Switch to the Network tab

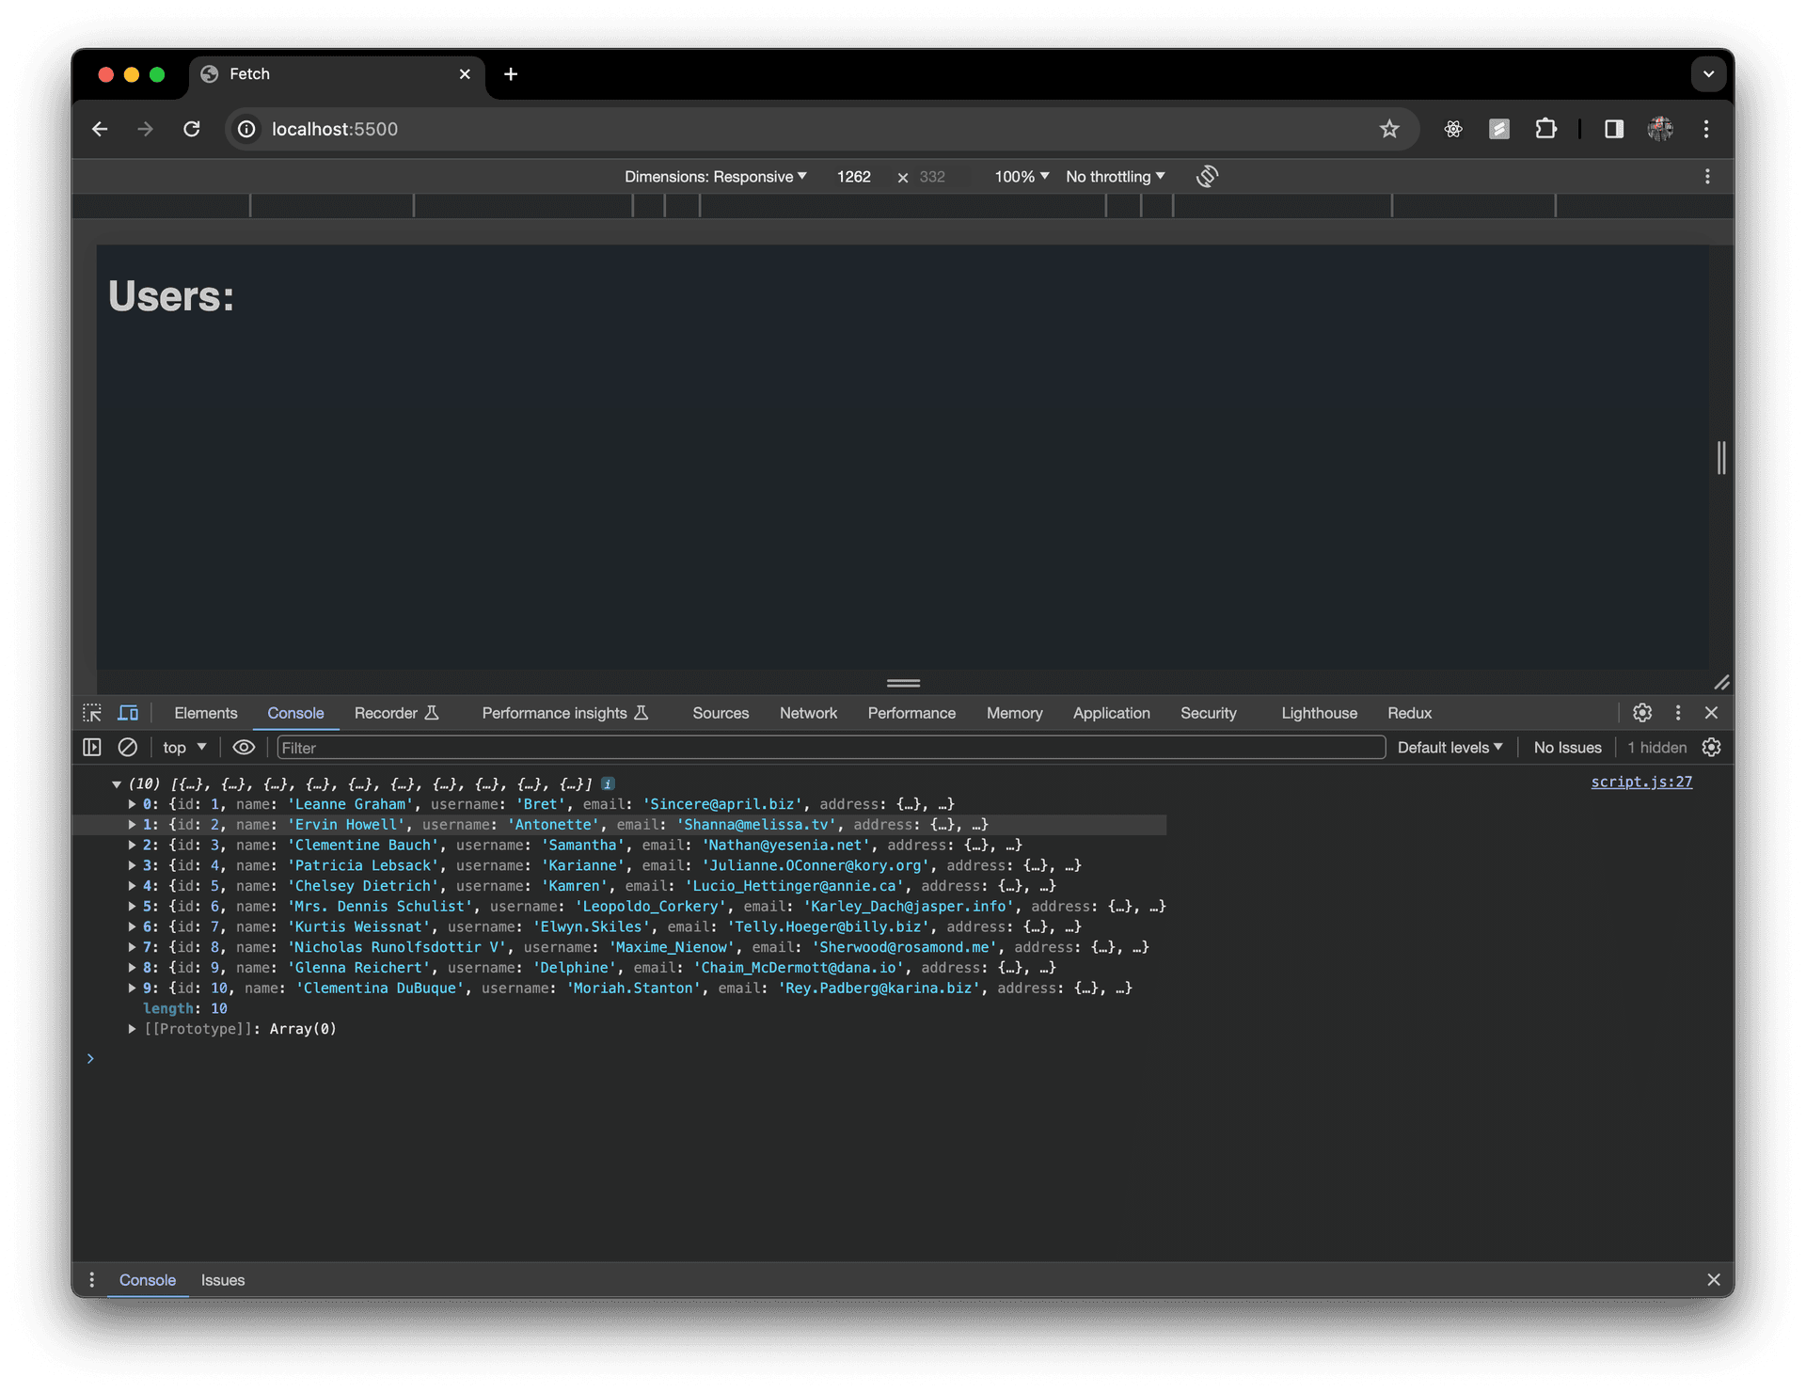(808, 713)
